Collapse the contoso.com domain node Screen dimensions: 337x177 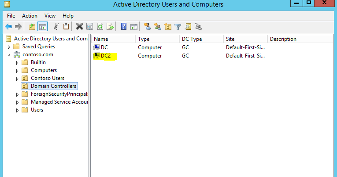pos(9,55)
